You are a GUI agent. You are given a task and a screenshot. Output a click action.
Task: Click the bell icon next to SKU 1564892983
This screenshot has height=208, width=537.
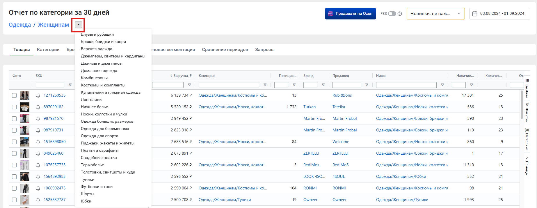[x=38, y=177]
